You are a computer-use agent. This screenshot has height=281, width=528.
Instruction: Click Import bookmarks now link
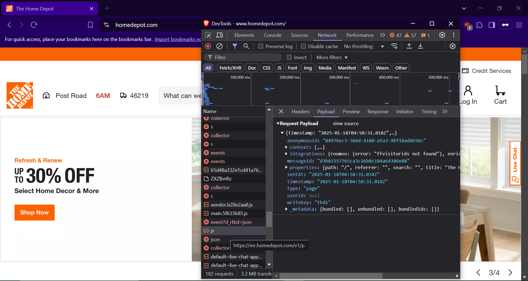(x=178, y=39)
